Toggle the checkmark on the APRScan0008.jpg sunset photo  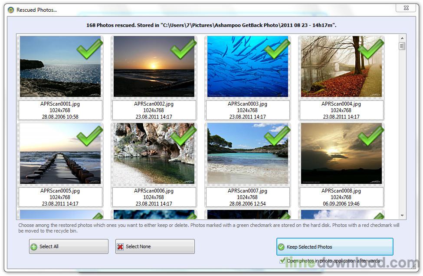[371, 136]
